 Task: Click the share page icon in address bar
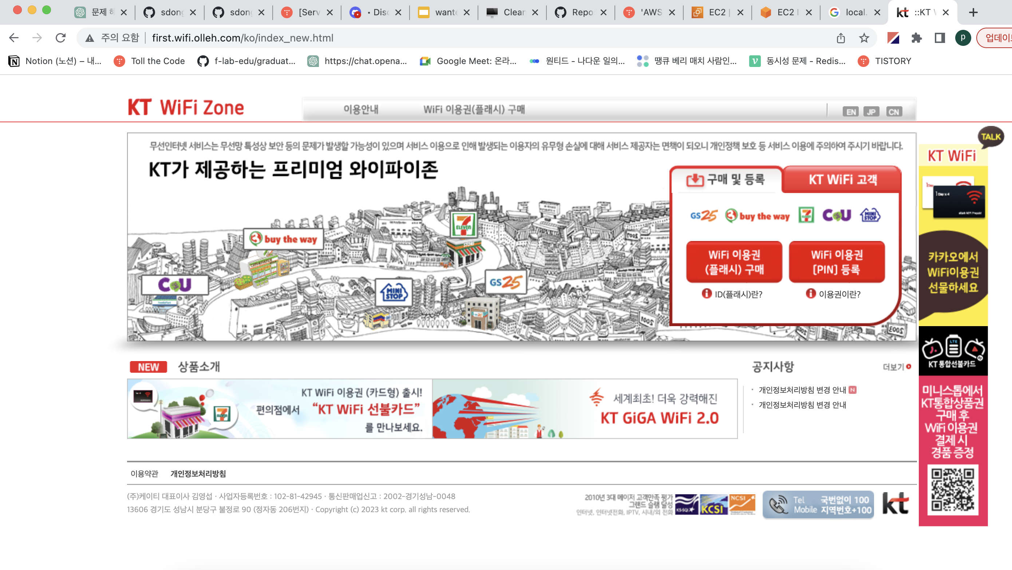(x=841, y=38)
